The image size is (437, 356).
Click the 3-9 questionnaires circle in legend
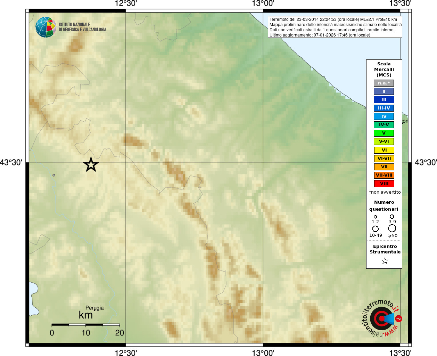[x=392, y=217]
